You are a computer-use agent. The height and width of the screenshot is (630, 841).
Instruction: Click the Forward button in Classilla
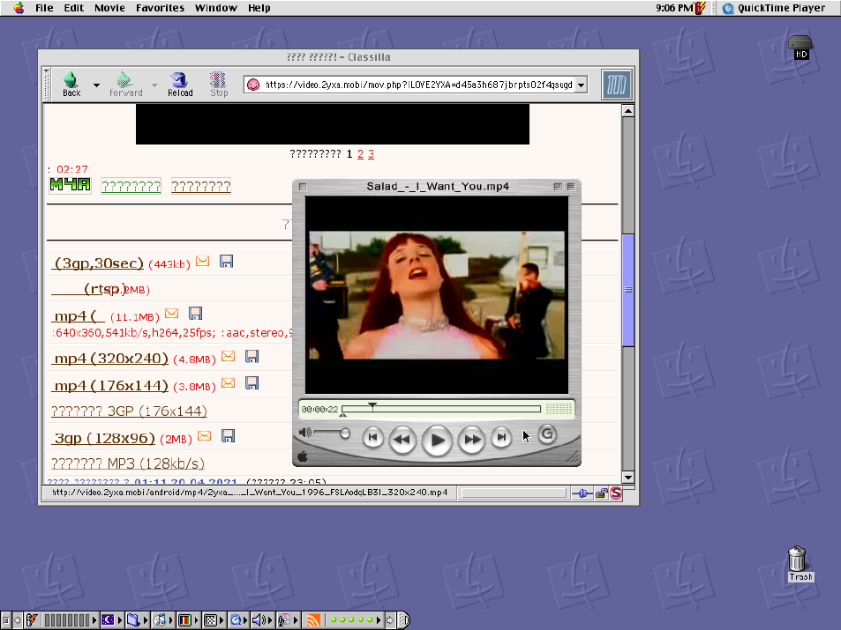125,85
